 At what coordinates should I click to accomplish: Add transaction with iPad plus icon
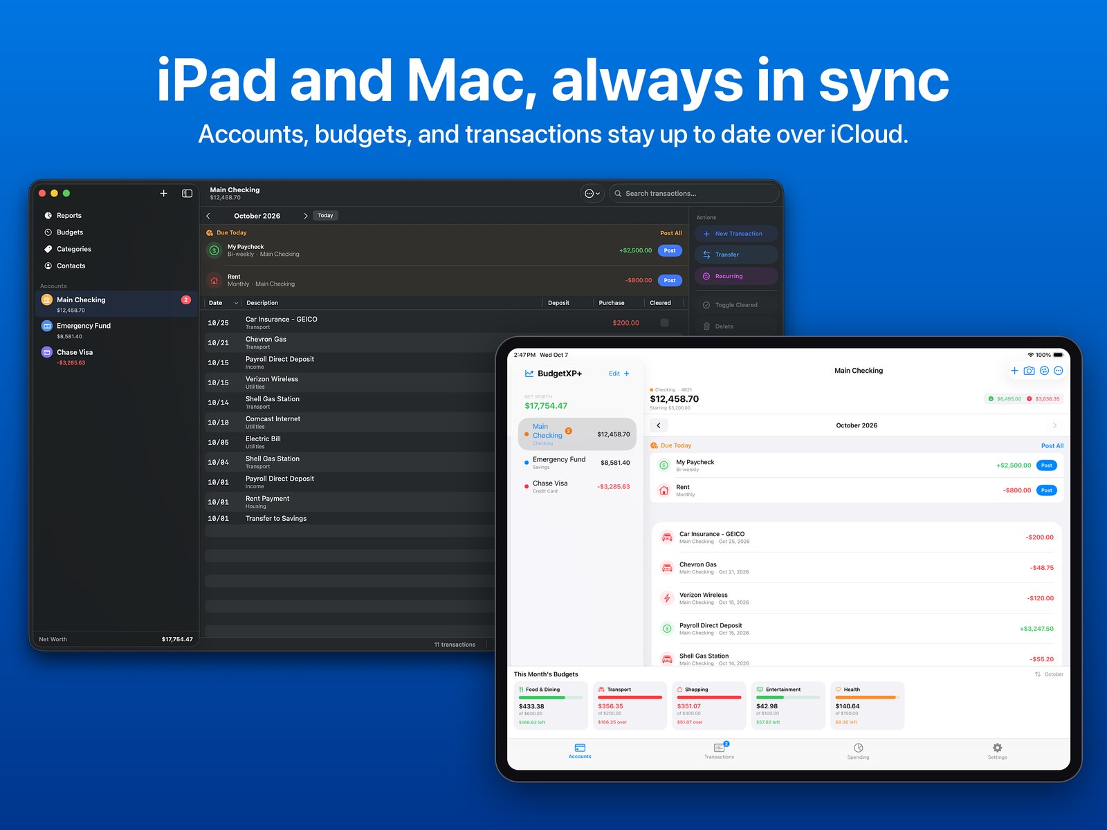click(x=1014, y=371)
